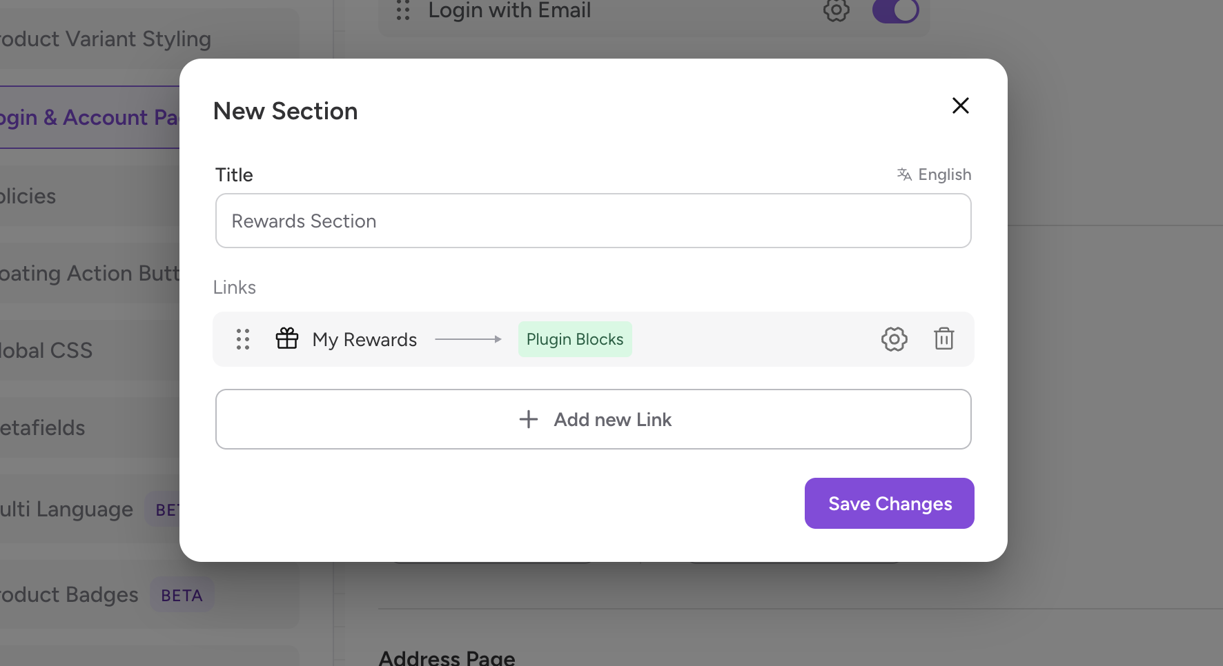Open My Rewards link settings gear

coord(894,339)
